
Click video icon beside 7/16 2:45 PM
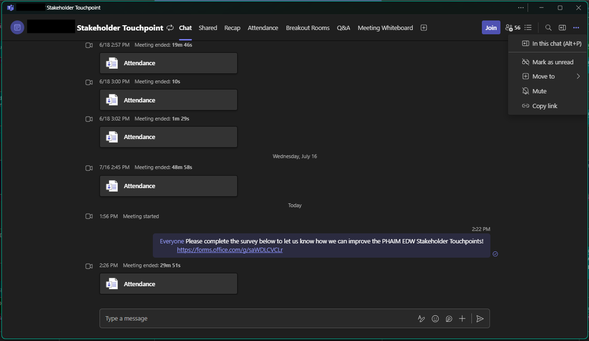[x=89, y=168]
